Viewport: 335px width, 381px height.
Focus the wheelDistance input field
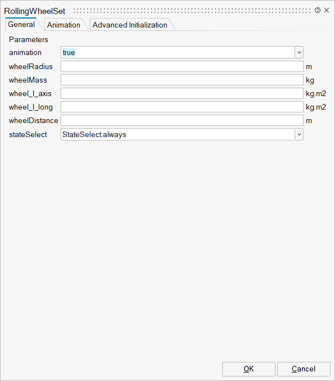tap(182, 120)
